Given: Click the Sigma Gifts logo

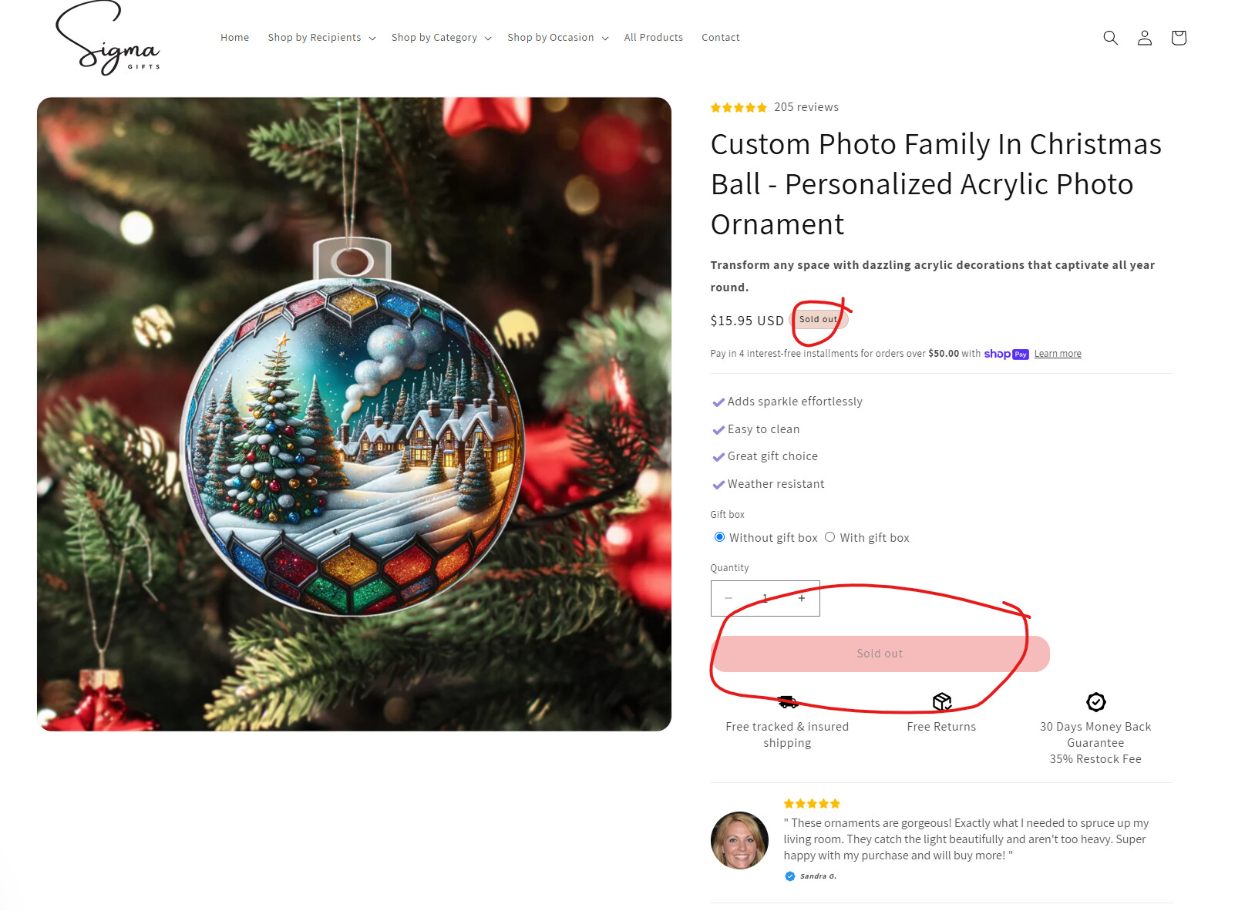Looking at the screenshot, I should pyautogui.click(x=108, y=39).
